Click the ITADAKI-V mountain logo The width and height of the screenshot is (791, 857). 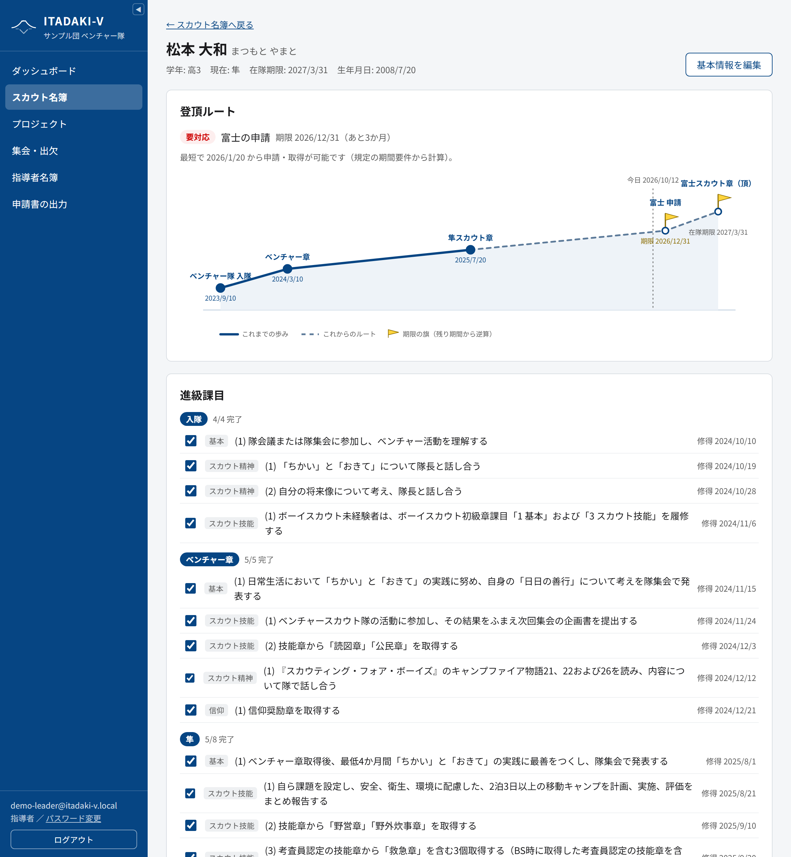pyautogui.click(x=23, y=27)
